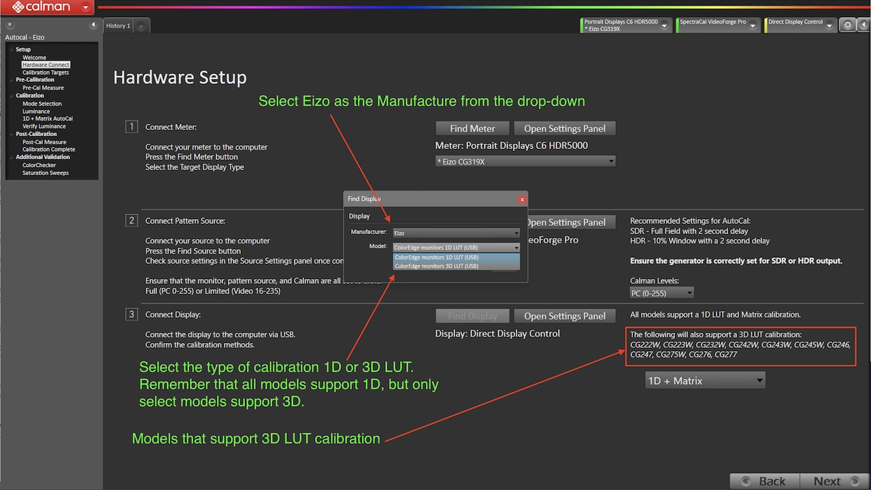
Task: Open the Saturation Sweeps step
Action: tap(46, 173)
